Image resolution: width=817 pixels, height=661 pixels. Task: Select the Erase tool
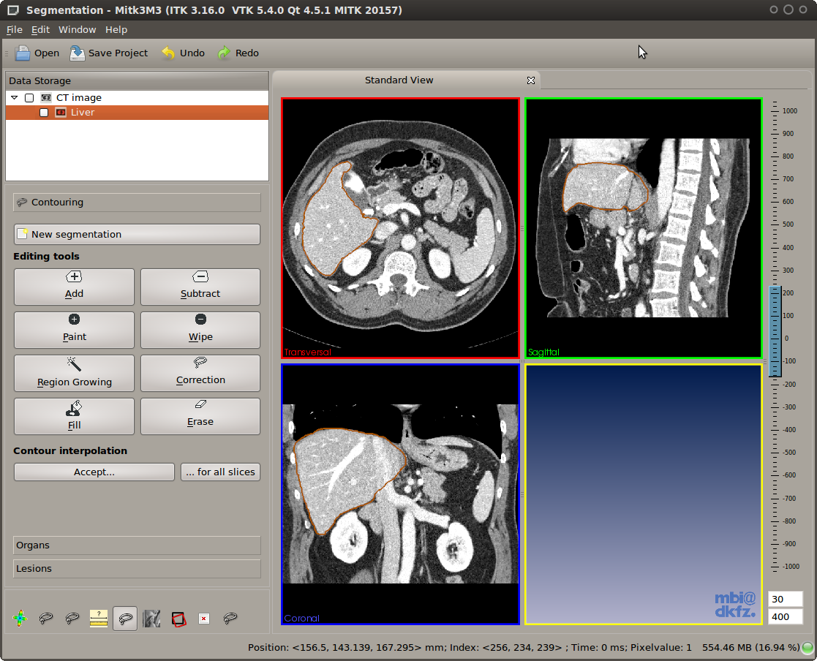click(200, 416)
